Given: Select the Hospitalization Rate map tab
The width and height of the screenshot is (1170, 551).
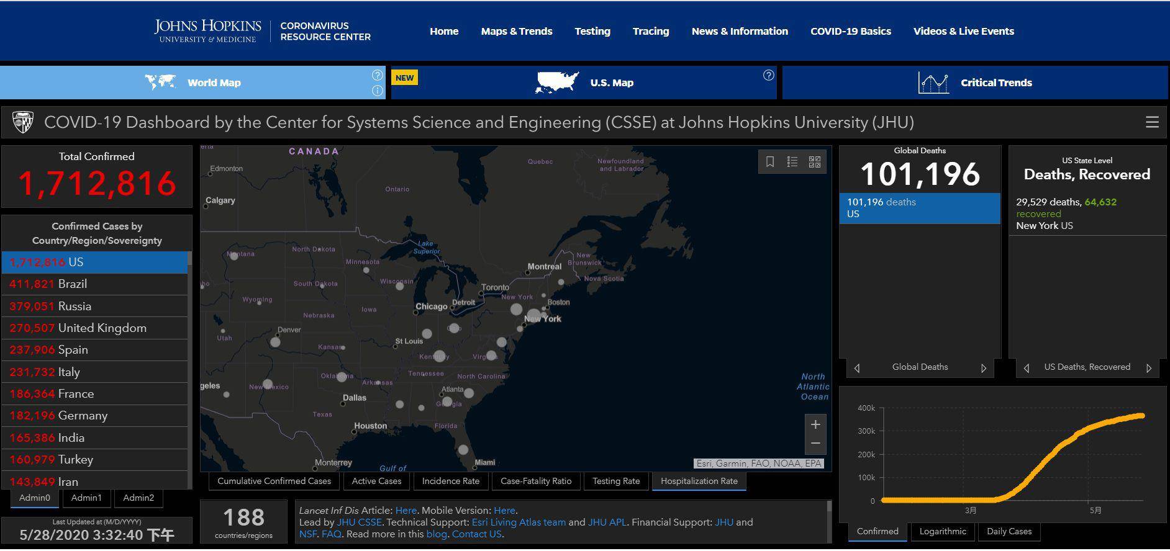Looking at the screenshot, I should point(699,481).
